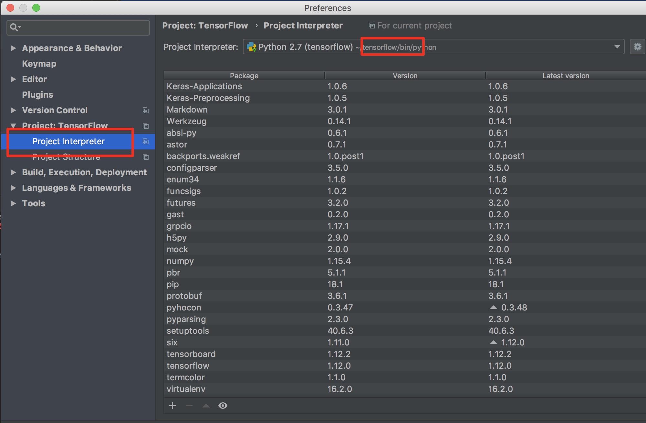
Task: Click project-level icon beside Project Interpreter
Action: point(146,141)
